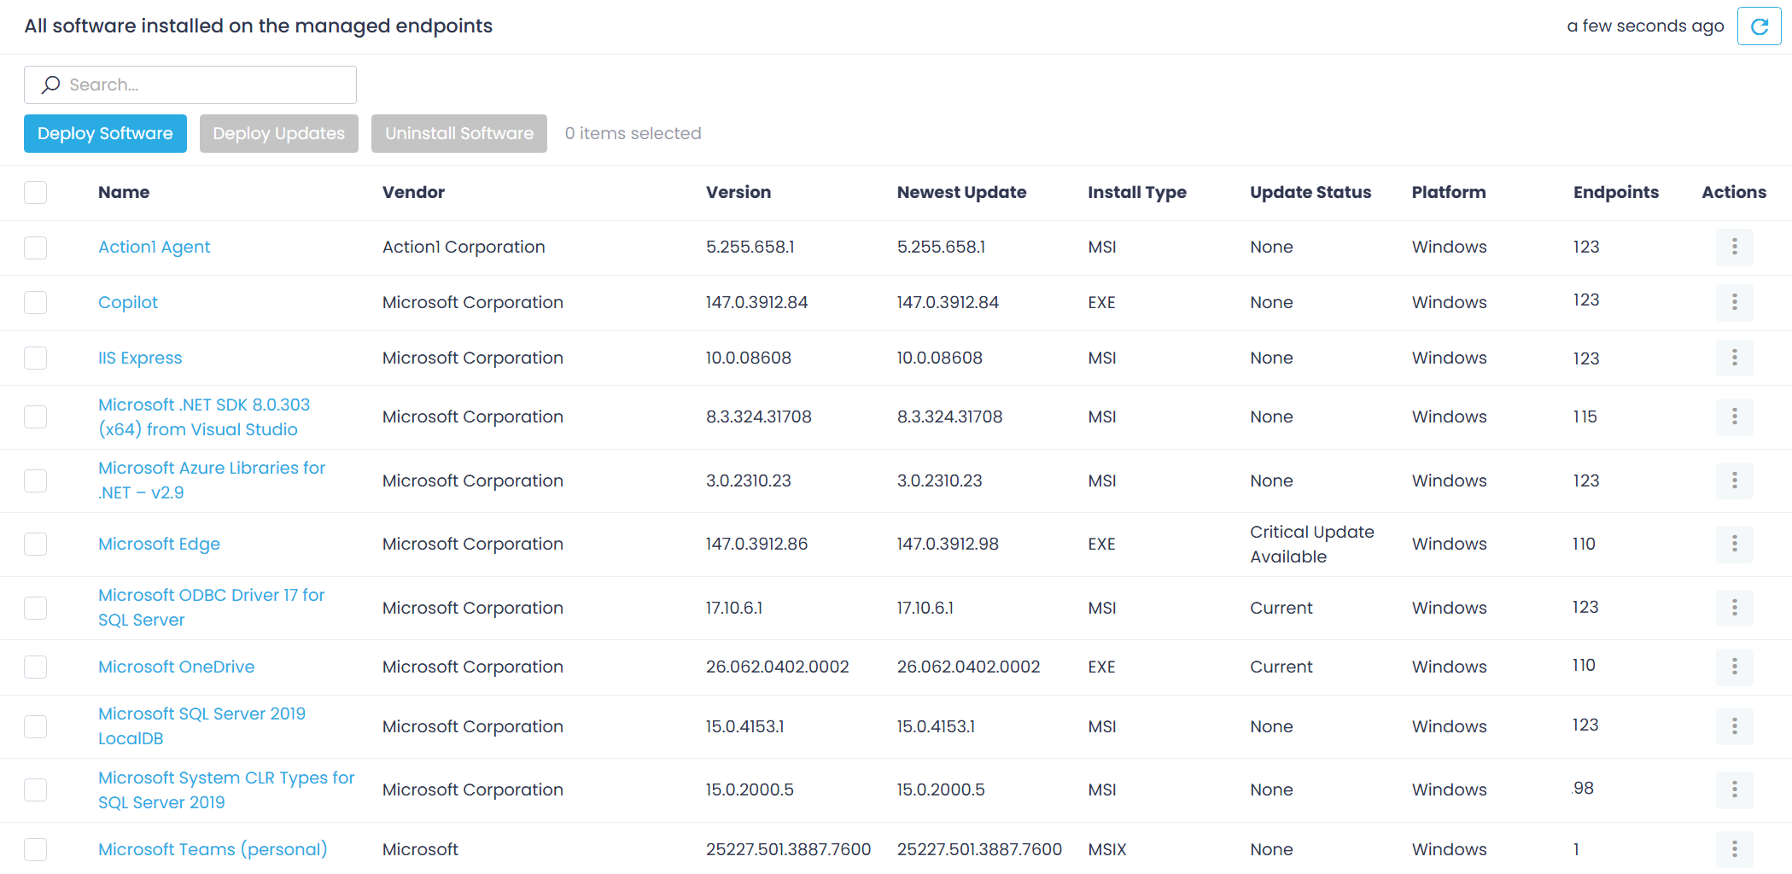This screenshot has width=1792, height=874.
Task: Open Microsoft System CLR Types link
Action: tap(226, 790)
